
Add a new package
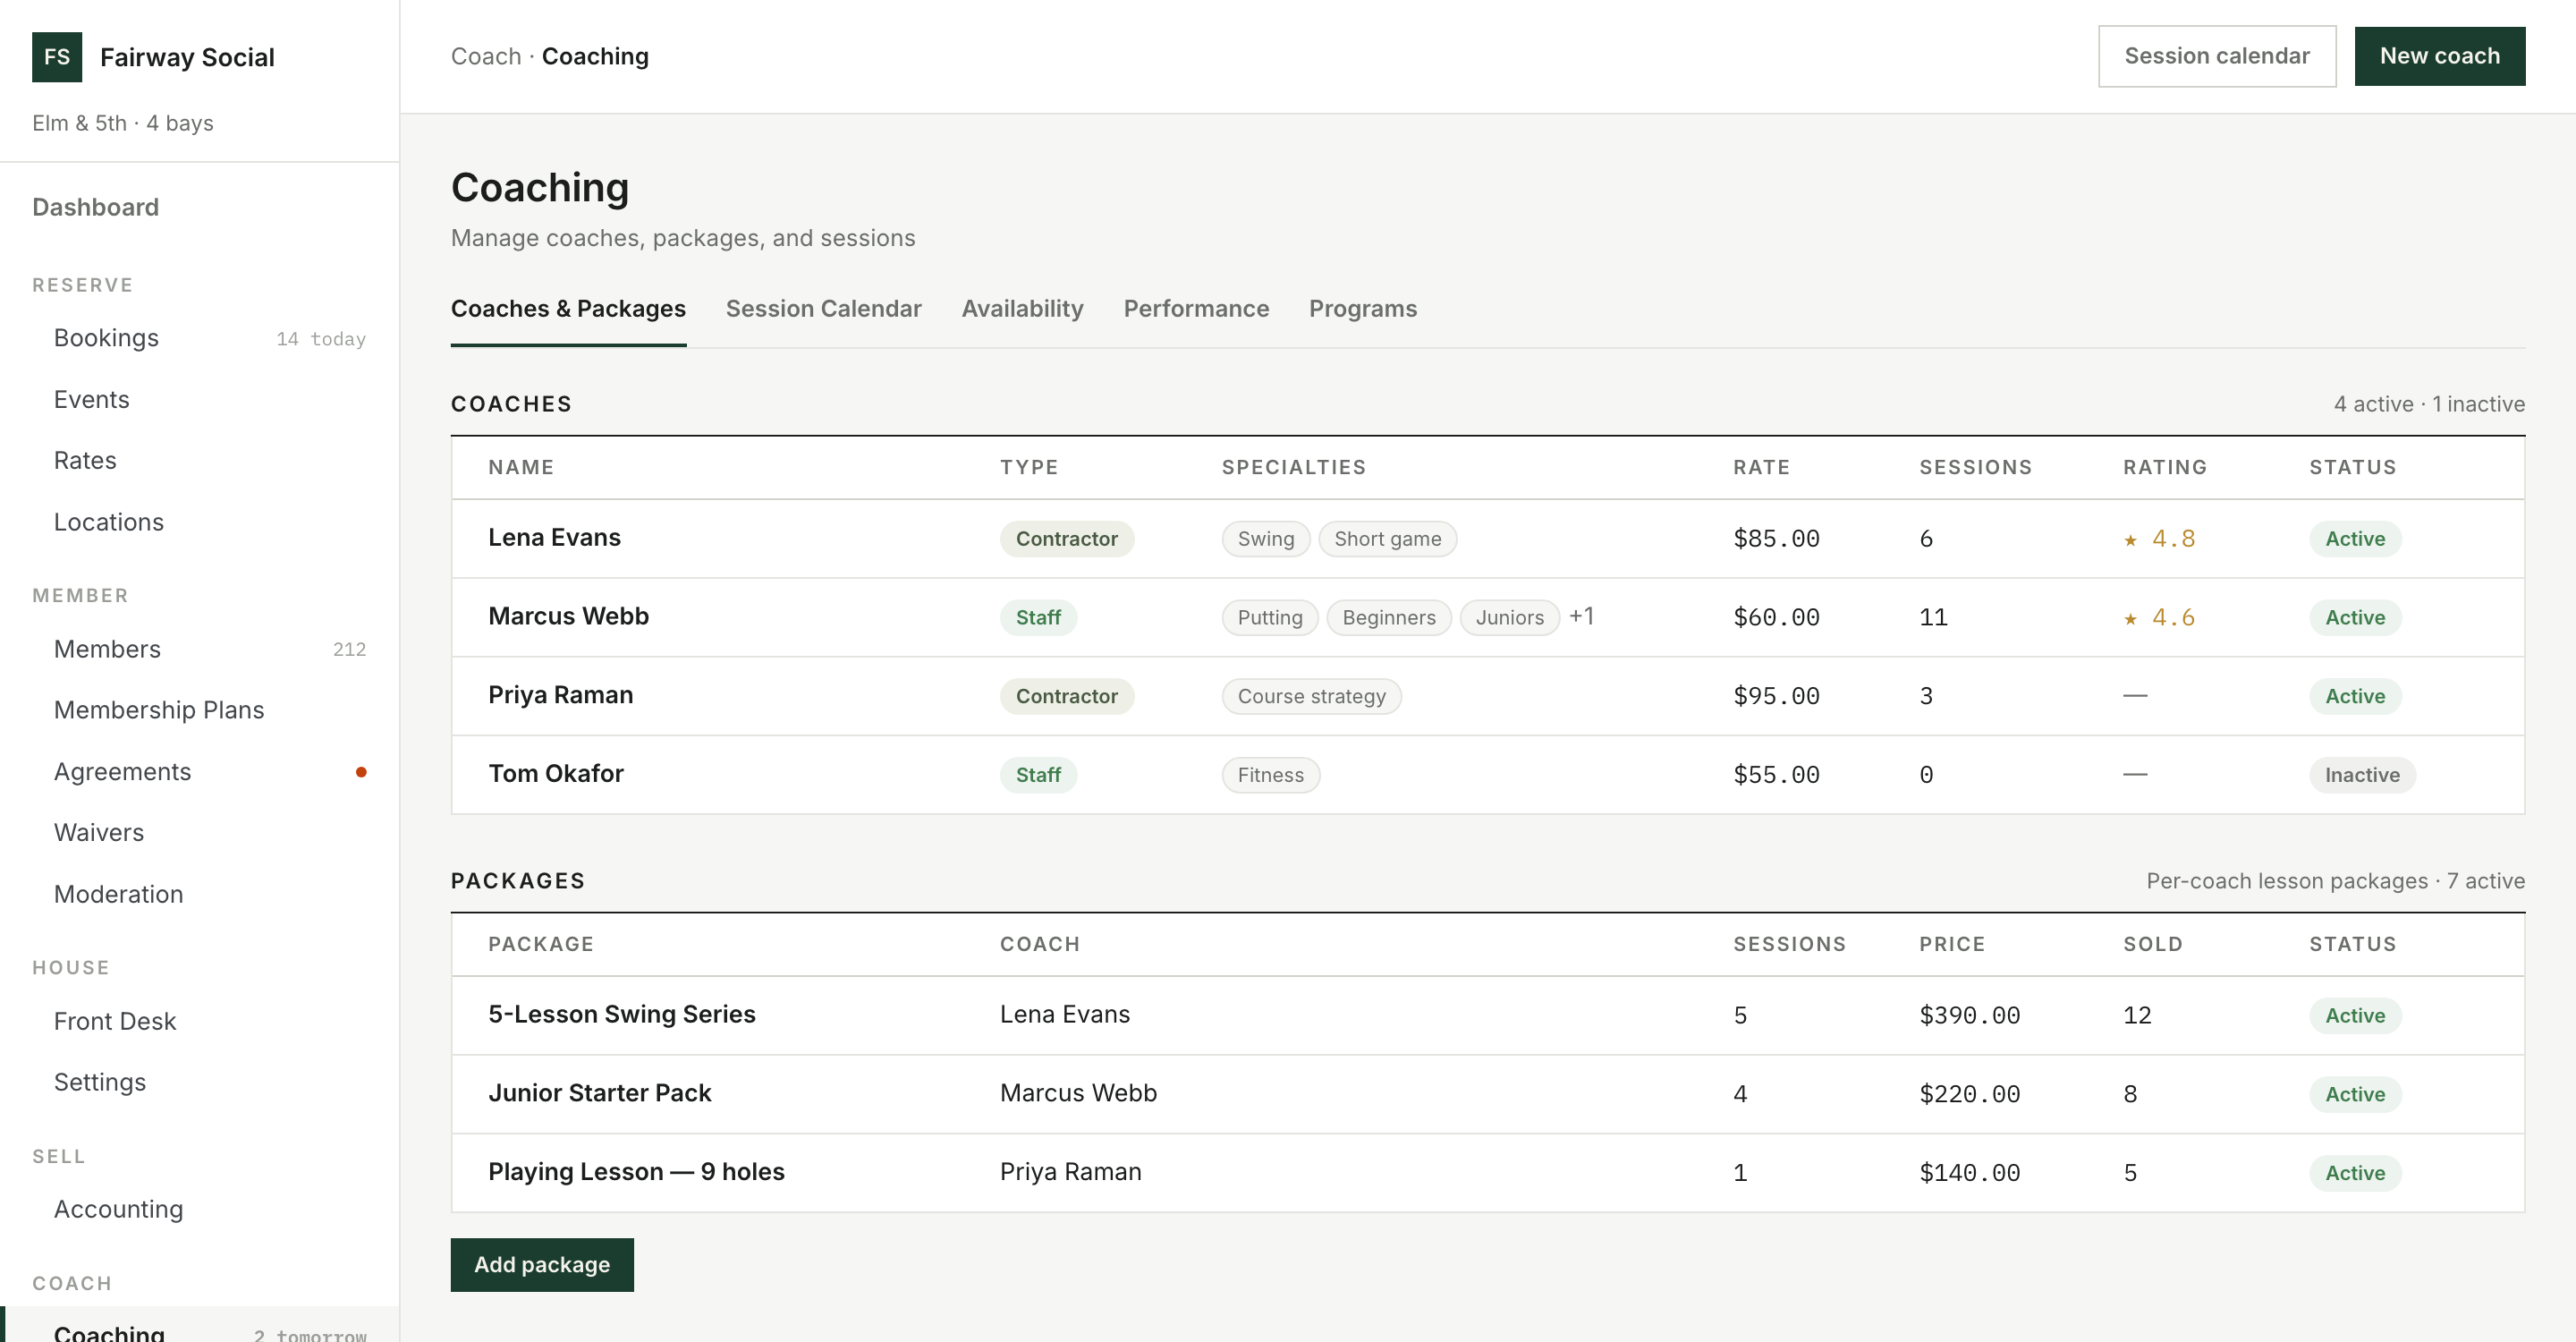click(542, 1264)
